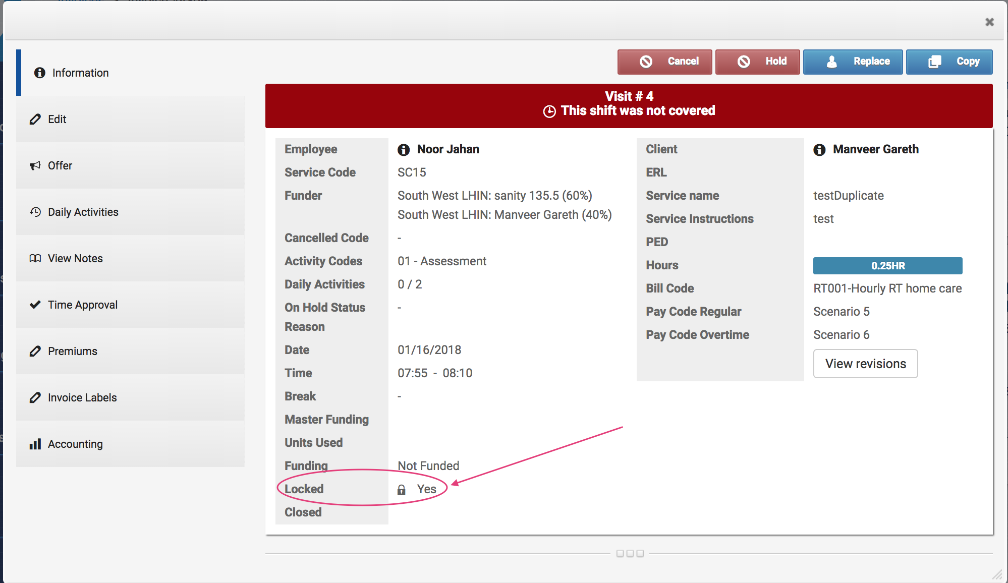Click the clock icon in red banner
Image resolution: width=1008 pixels, height=583 pixels.
(x=549, y=111)
